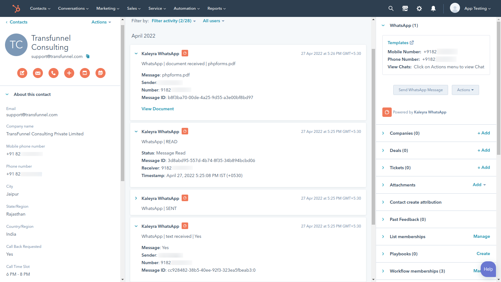Expand the Deals (0) section
501x282 pixels.
point(383,150)
